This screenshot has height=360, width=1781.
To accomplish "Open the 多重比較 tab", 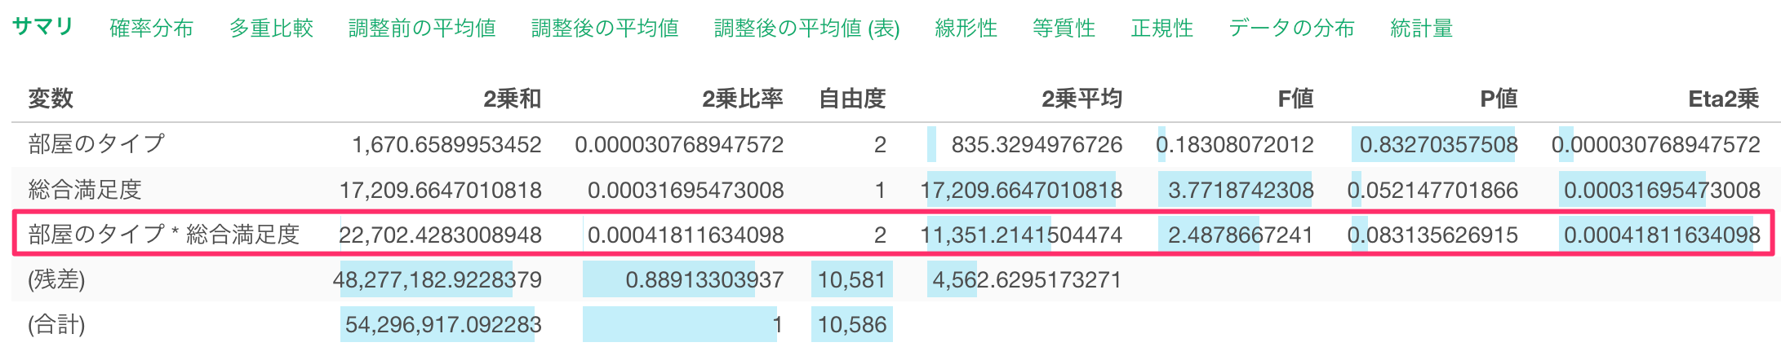I will coord(271,29).
